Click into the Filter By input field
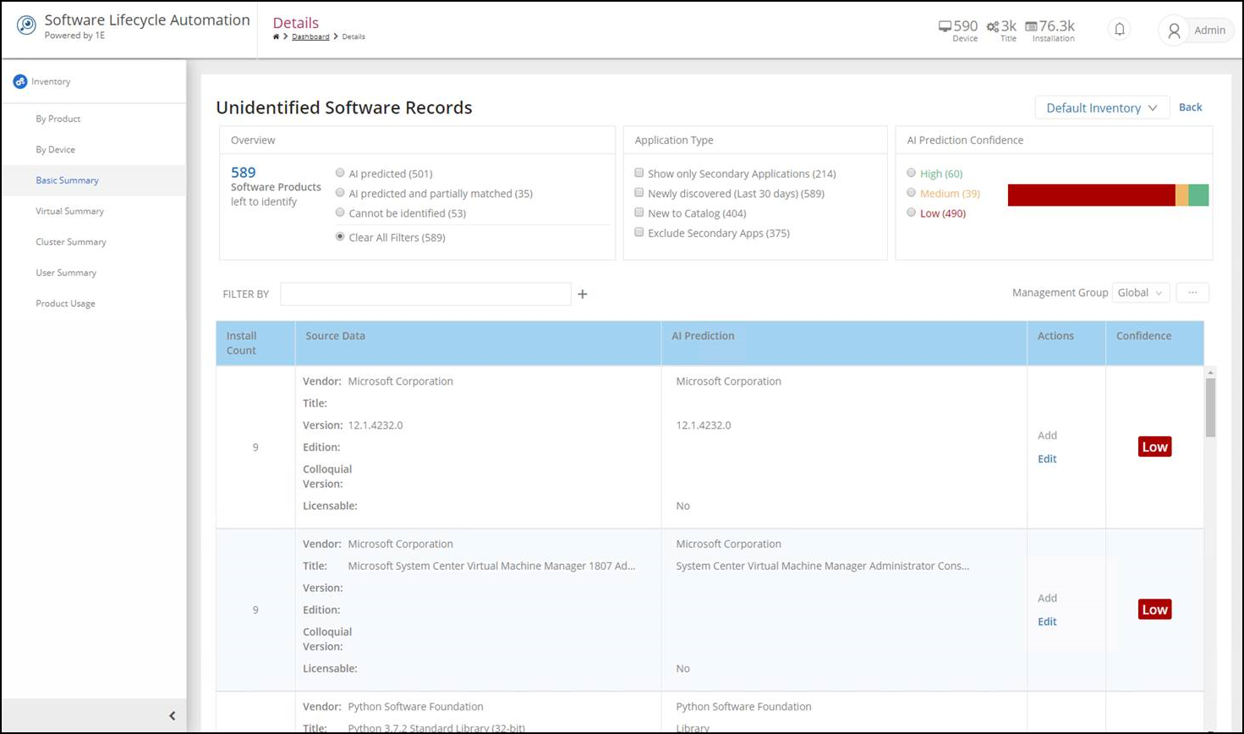The width and height of the screenshot is (1244, 734). tap(425, 294)
